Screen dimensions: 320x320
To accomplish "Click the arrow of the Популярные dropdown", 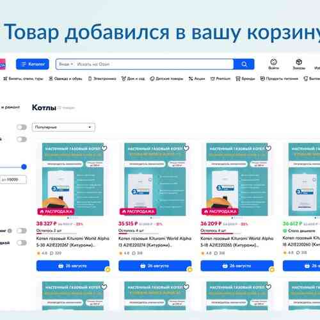I will coord(90,127).
